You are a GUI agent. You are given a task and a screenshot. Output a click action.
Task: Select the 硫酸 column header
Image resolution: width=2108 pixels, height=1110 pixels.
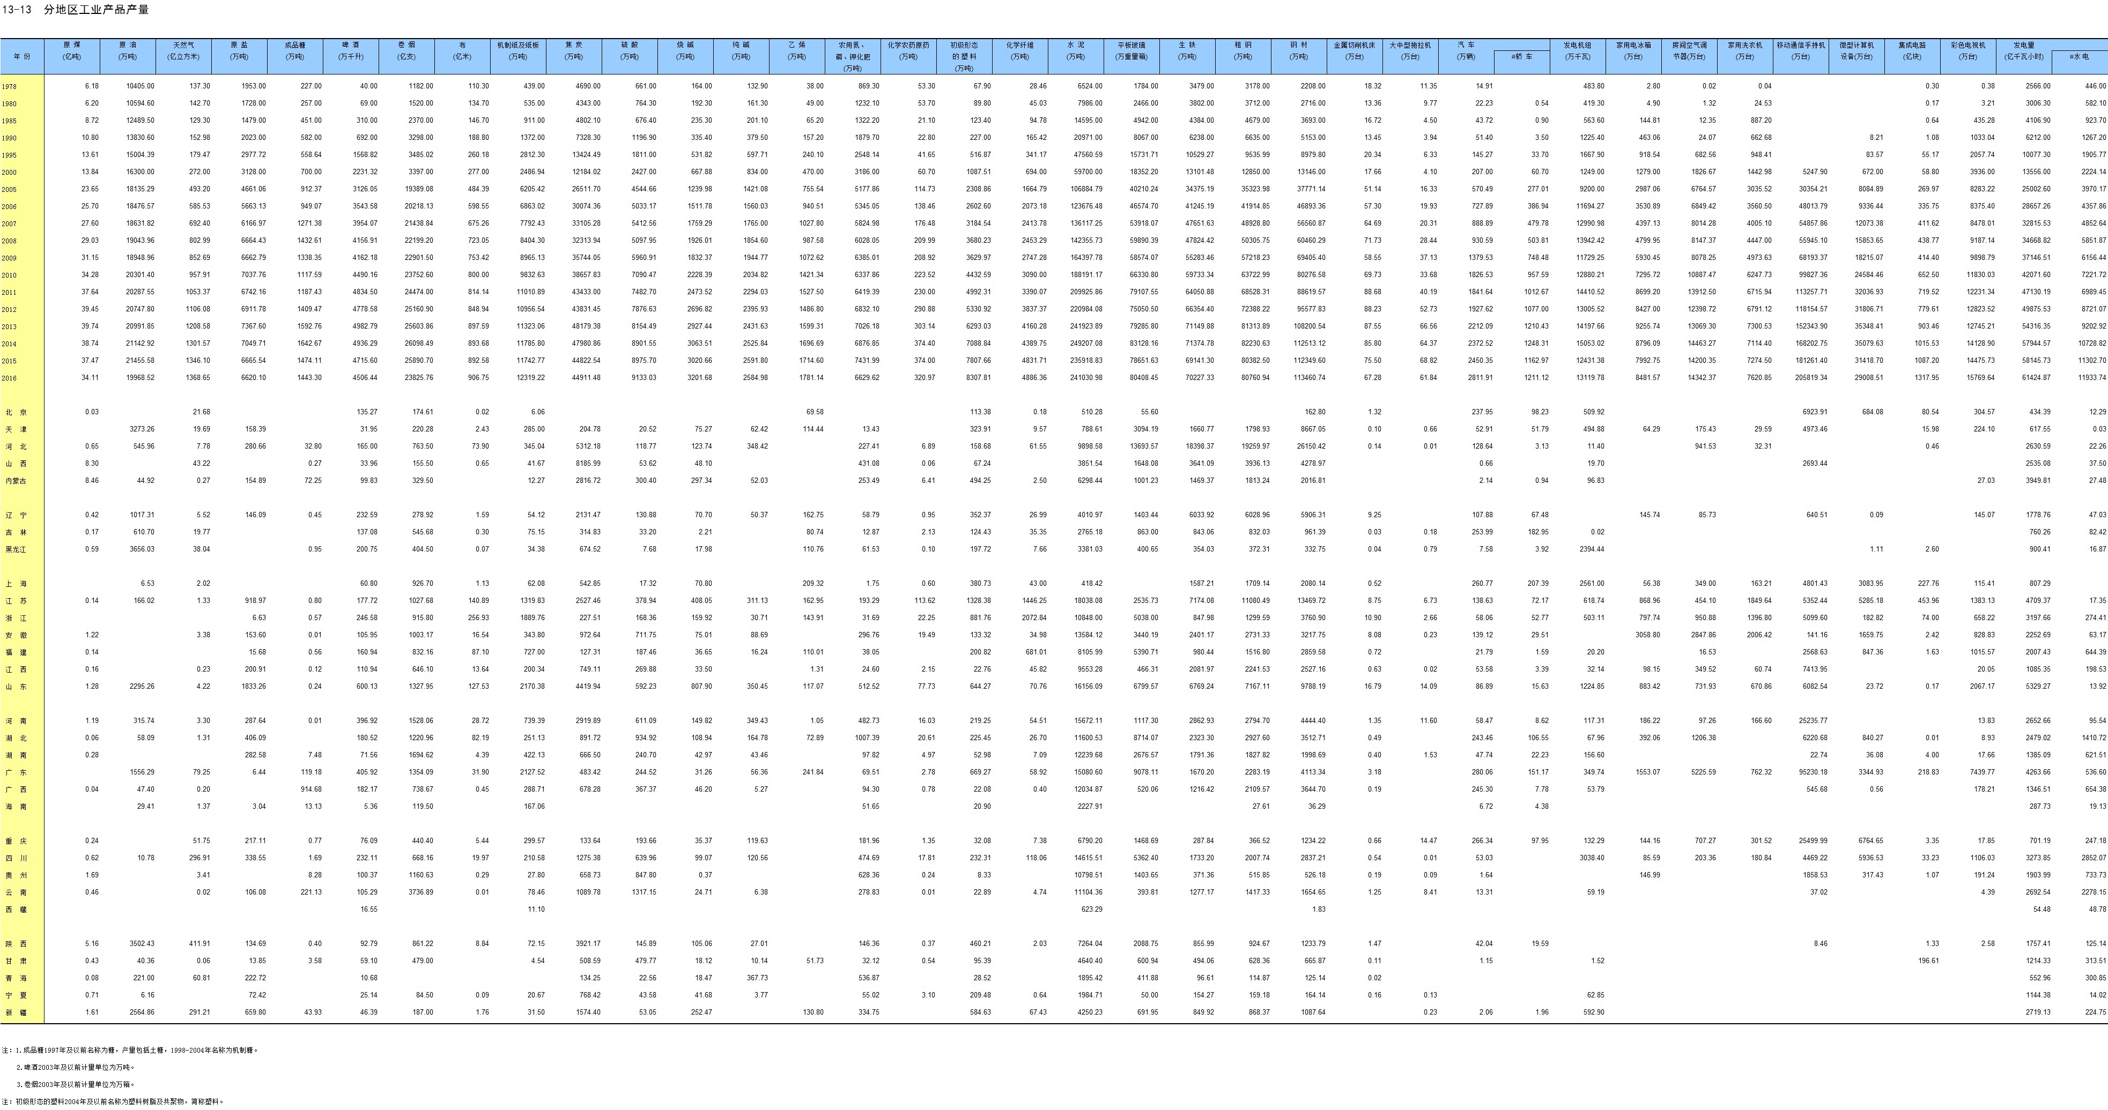click(x=630, y=56)
